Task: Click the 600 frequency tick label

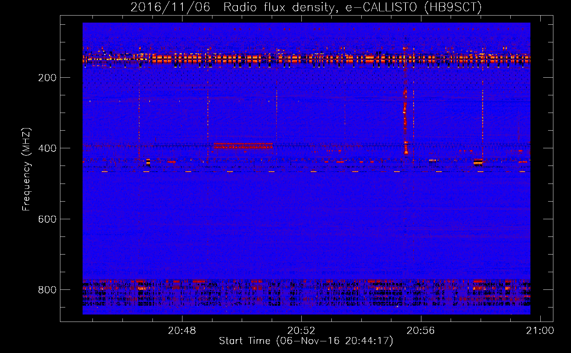Action: (47, 219)
